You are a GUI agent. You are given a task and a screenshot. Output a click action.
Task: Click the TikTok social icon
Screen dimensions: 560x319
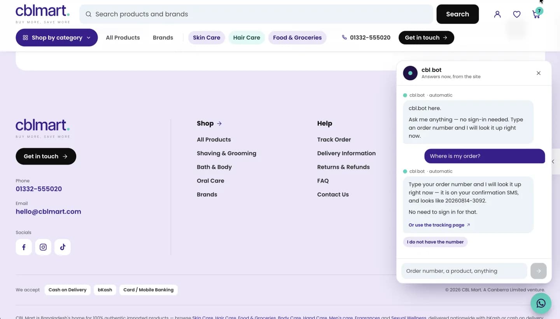pos(63,247)
